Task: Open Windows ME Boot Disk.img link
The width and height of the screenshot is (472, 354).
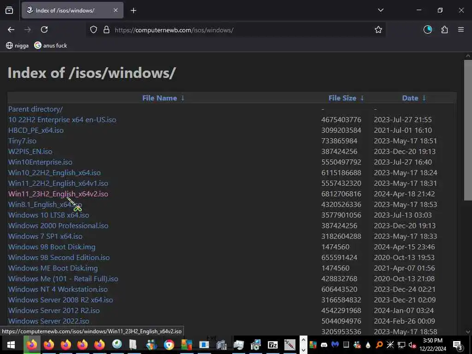Action: pyautogui.click(x=53, y=268)
